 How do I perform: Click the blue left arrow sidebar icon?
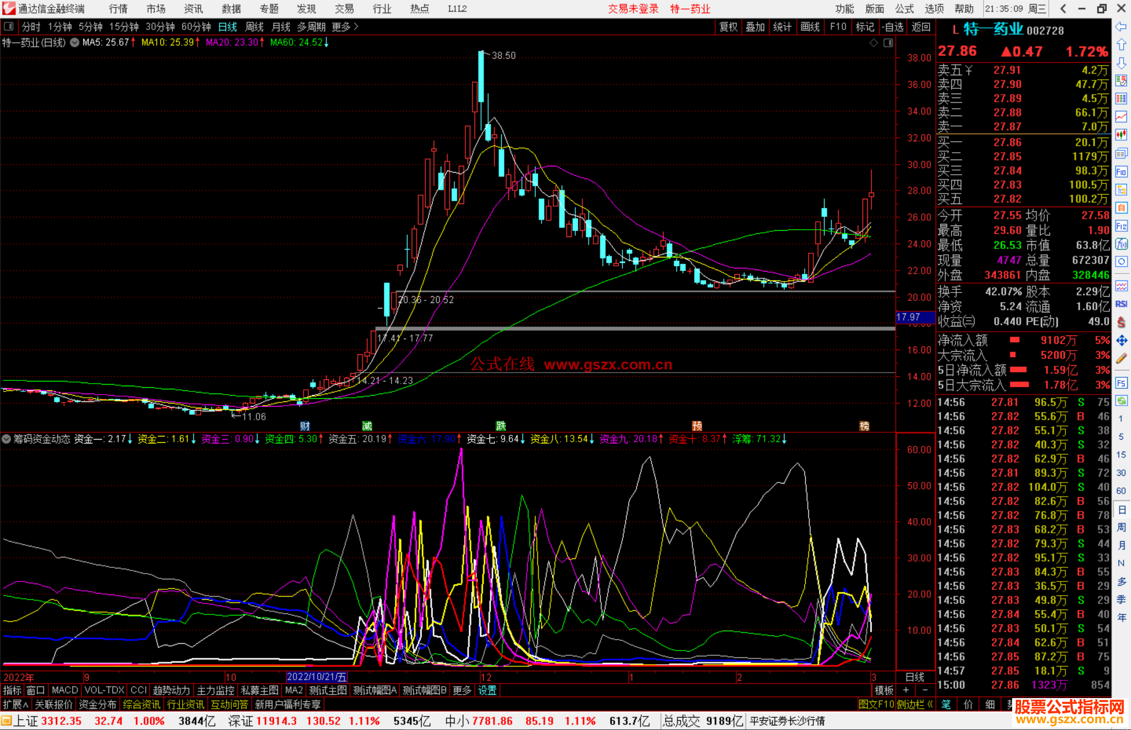click(1121, 27)
